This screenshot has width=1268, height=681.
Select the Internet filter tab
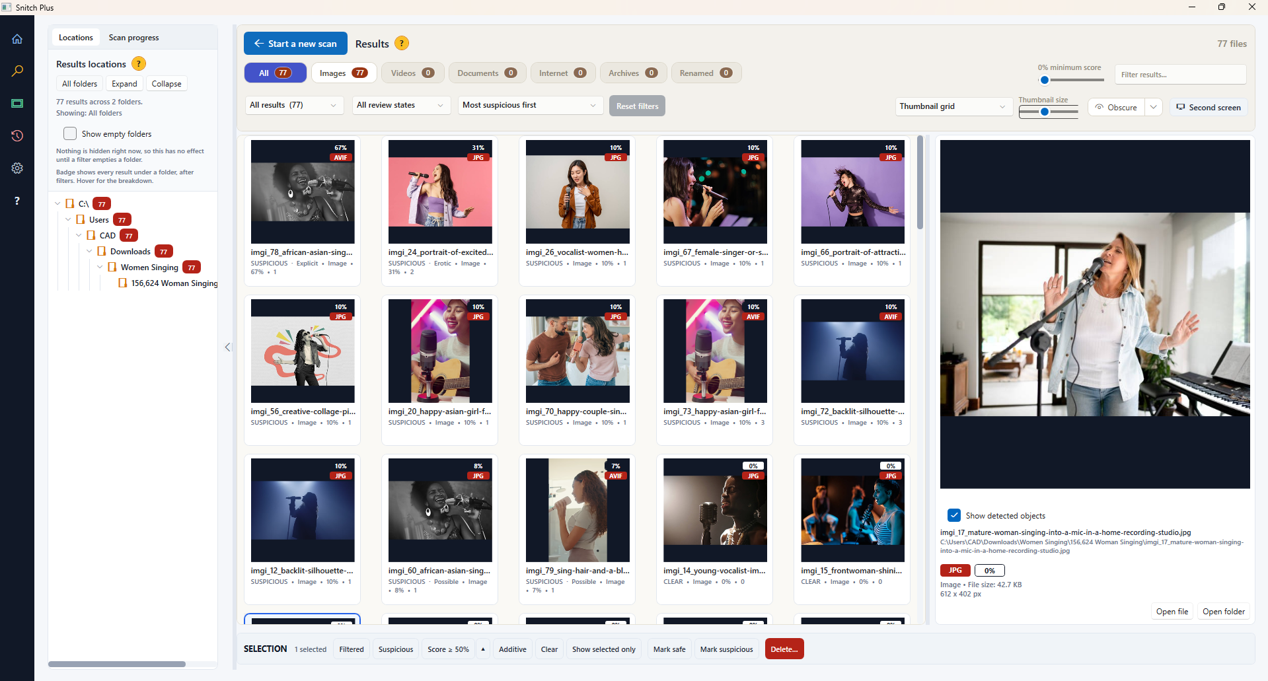coord(563,73)
